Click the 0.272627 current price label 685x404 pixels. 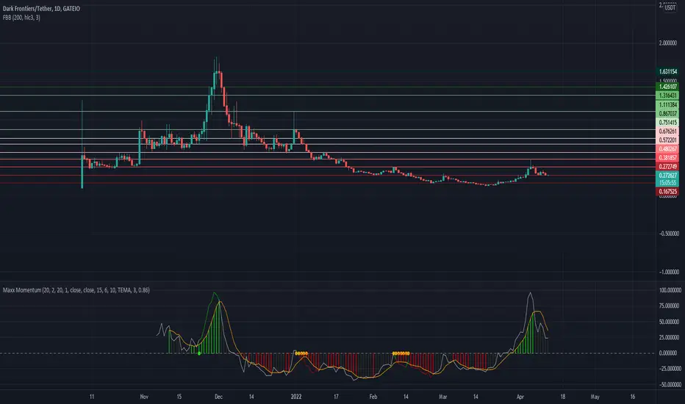point(668,175)
